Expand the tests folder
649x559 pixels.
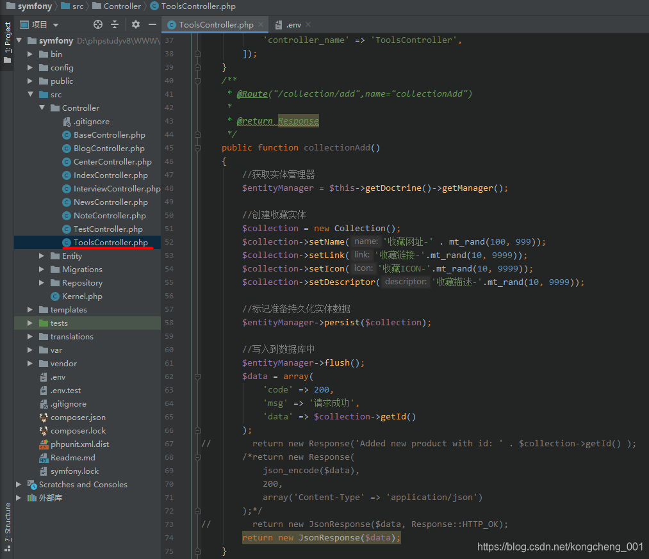[x=30, y=323]
